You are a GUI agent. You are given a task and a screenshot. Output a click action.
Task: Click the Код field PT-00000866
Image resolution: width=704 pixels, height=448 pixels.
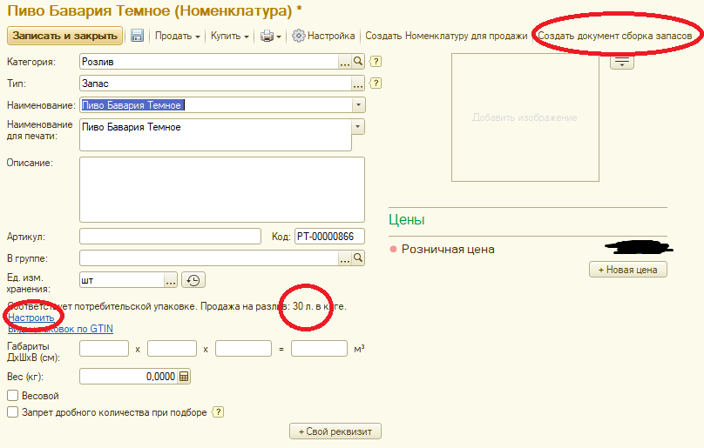(x=329, y=237)
